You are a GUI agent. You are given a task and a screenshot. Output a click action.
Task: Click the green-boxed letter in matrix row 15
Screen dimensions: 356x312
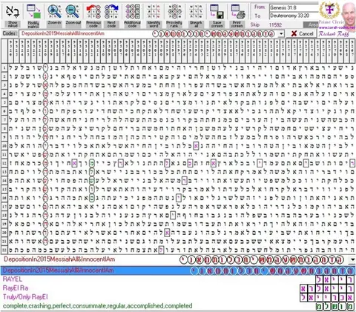pos(91,189)
